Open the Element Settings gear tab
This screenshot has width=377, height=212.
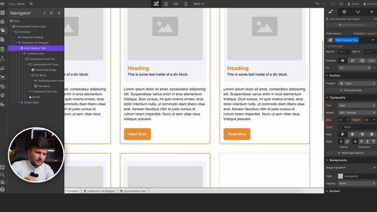tap(344, 12)
